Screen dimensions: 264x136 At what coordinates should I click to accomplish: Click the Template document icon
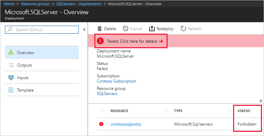[x=11, y=90]
